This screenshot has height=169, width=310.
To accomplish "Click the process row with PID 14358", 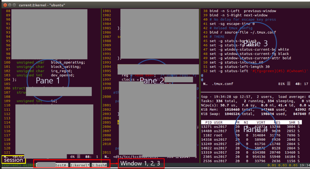I will pos(250,139).
